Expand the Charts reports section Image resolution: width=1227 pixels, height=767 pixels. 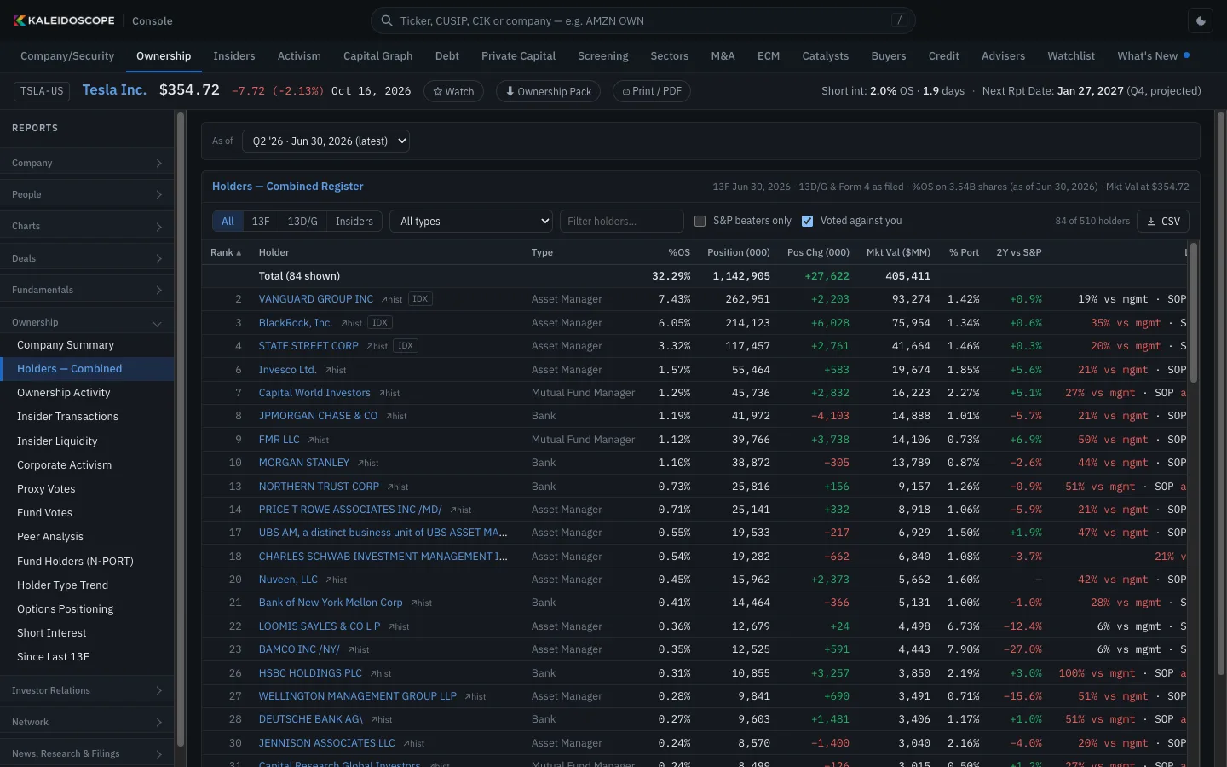pyautogui.click(x=87, y=226)
